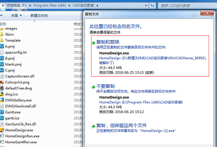Open address bar history dropdown
The image size is (217, 147).
coord(146,6)
